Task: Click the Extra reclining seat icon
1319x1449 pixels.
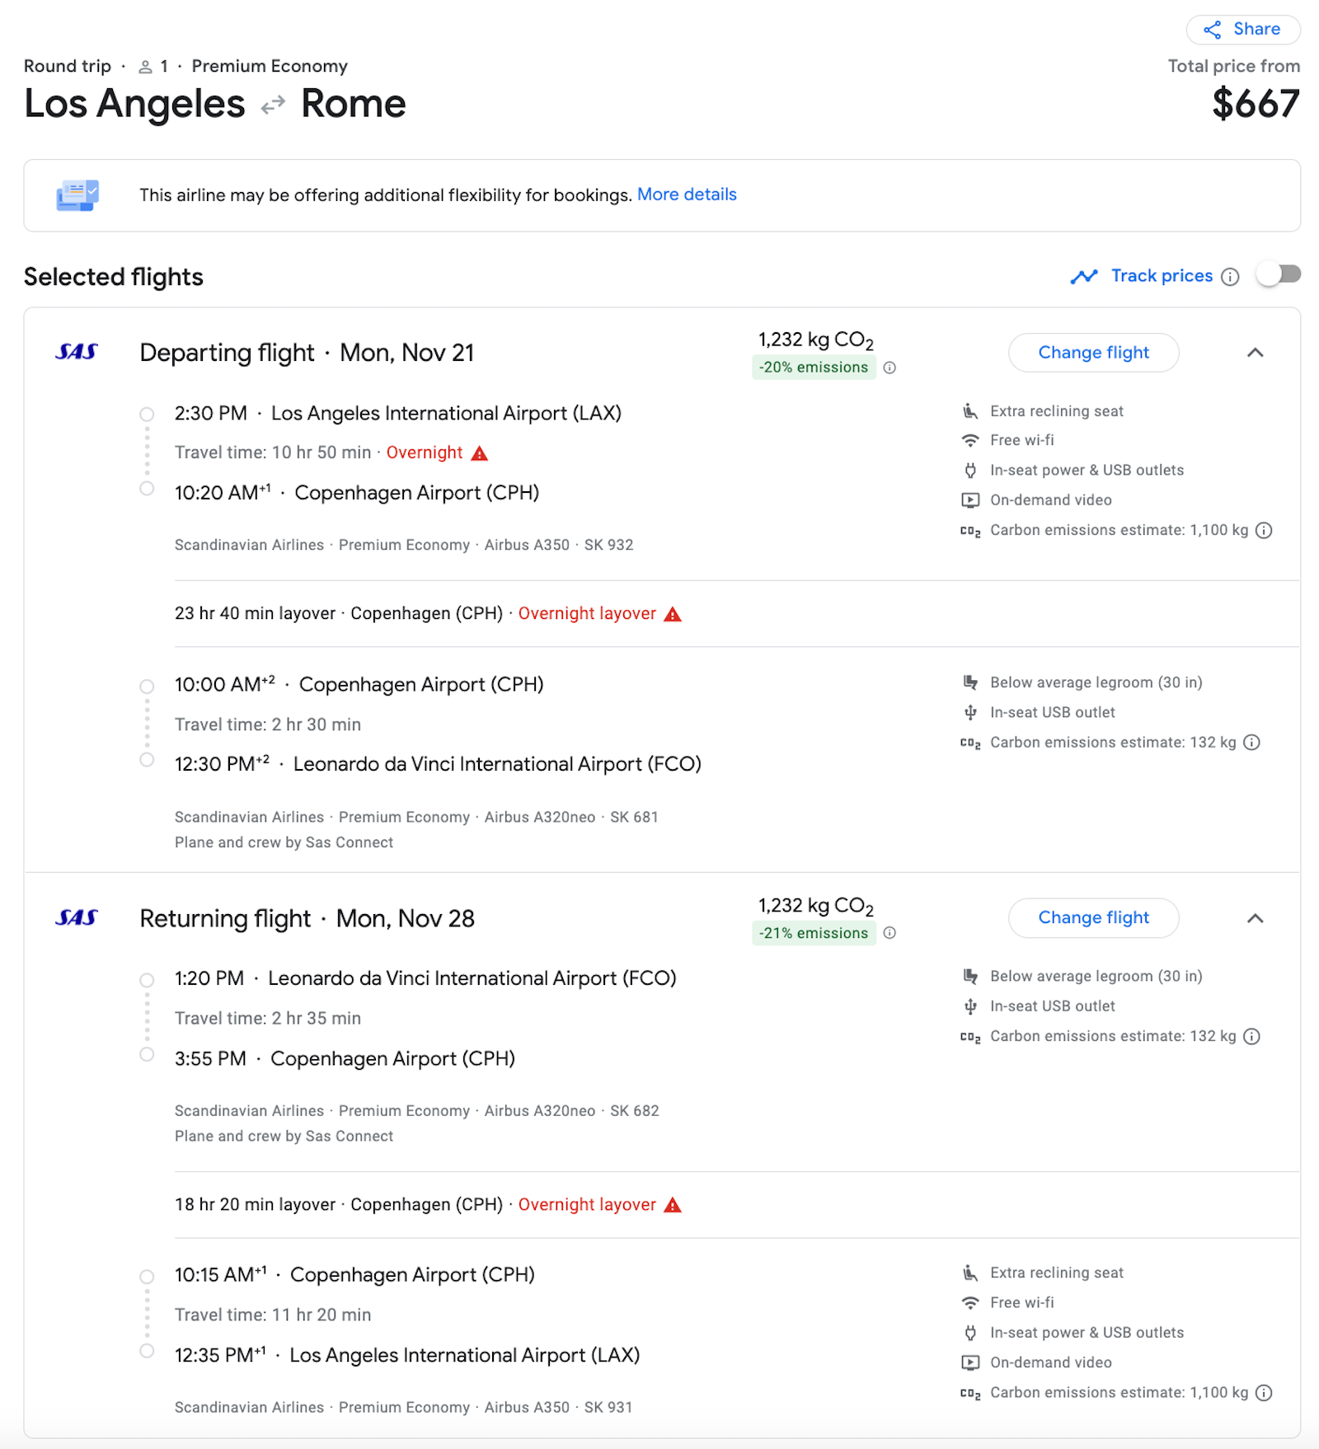Action: [970, 410]
